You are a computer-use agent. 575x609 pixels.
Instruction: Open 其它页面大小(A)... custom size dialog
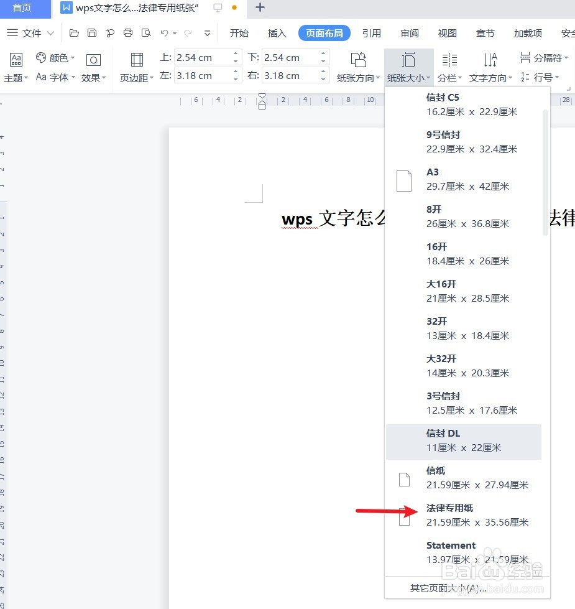(x=467, y=588)
